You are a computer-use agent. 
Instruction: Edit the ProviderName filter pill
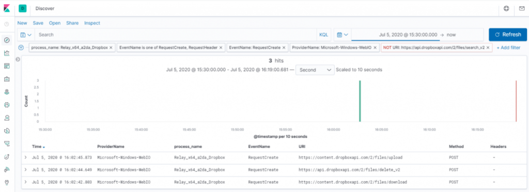(332, 48)
